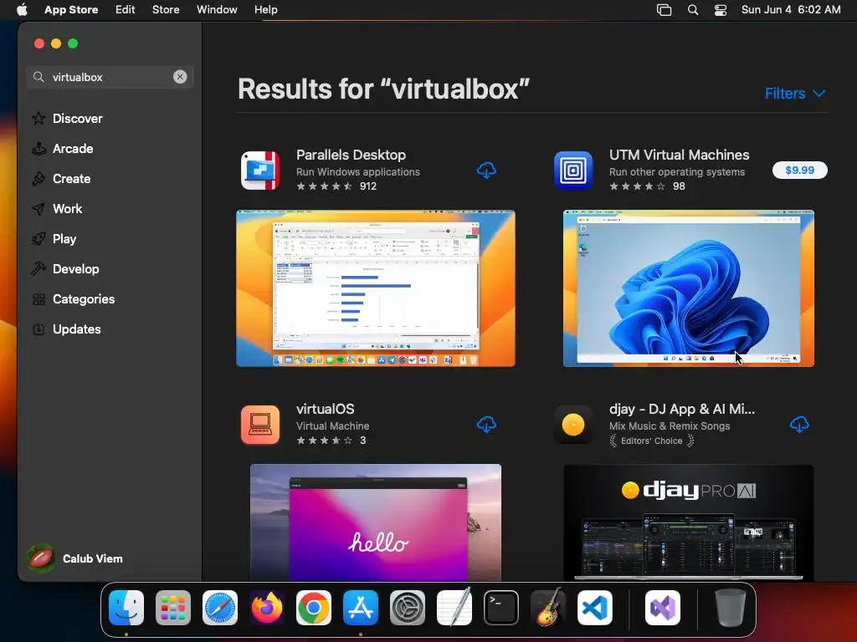The width and height of the screenshot is (857, 642).
Task: Launch GarageBand from the Dock
Action: [548, 608]
